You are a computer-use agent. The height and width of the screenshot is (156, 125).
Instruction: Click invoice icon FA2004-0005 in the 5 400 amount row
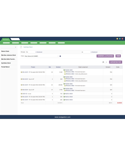pos(64,70)
